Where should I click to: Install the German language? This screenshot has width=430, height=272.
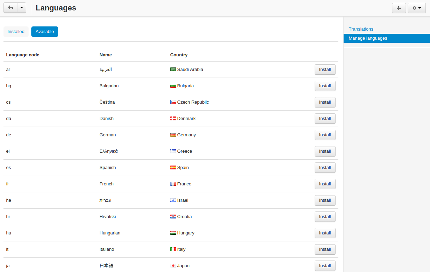point(325,135)
